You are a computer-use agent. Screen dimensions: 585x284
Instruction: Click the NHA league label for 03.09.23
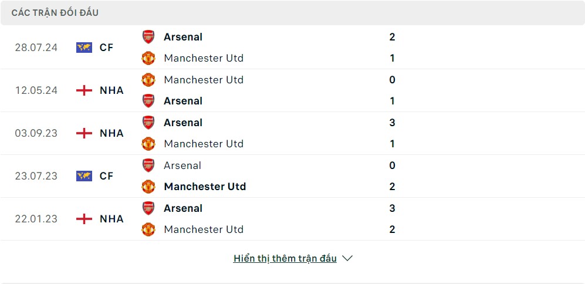[111, 133]
